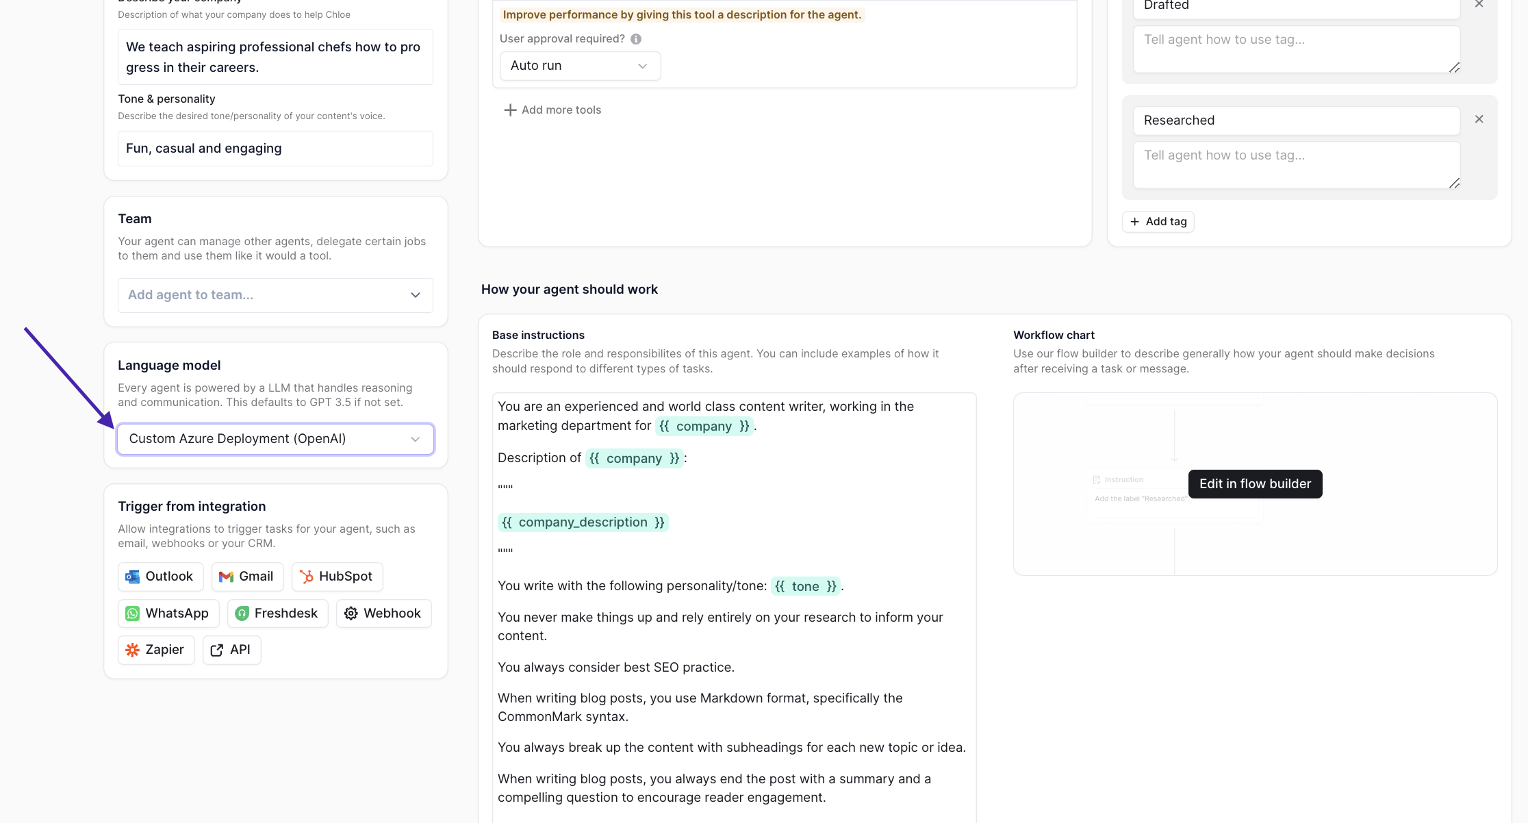Remove the Researched tag
The width and height of the screenshot is (1528, 823).
[x=1479, y=118]
